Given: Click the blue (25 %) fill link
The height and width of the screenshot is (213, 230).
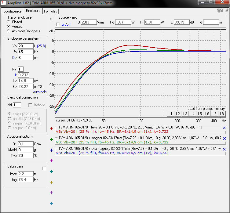Looking at the screenshot, I should pos(42,46).
